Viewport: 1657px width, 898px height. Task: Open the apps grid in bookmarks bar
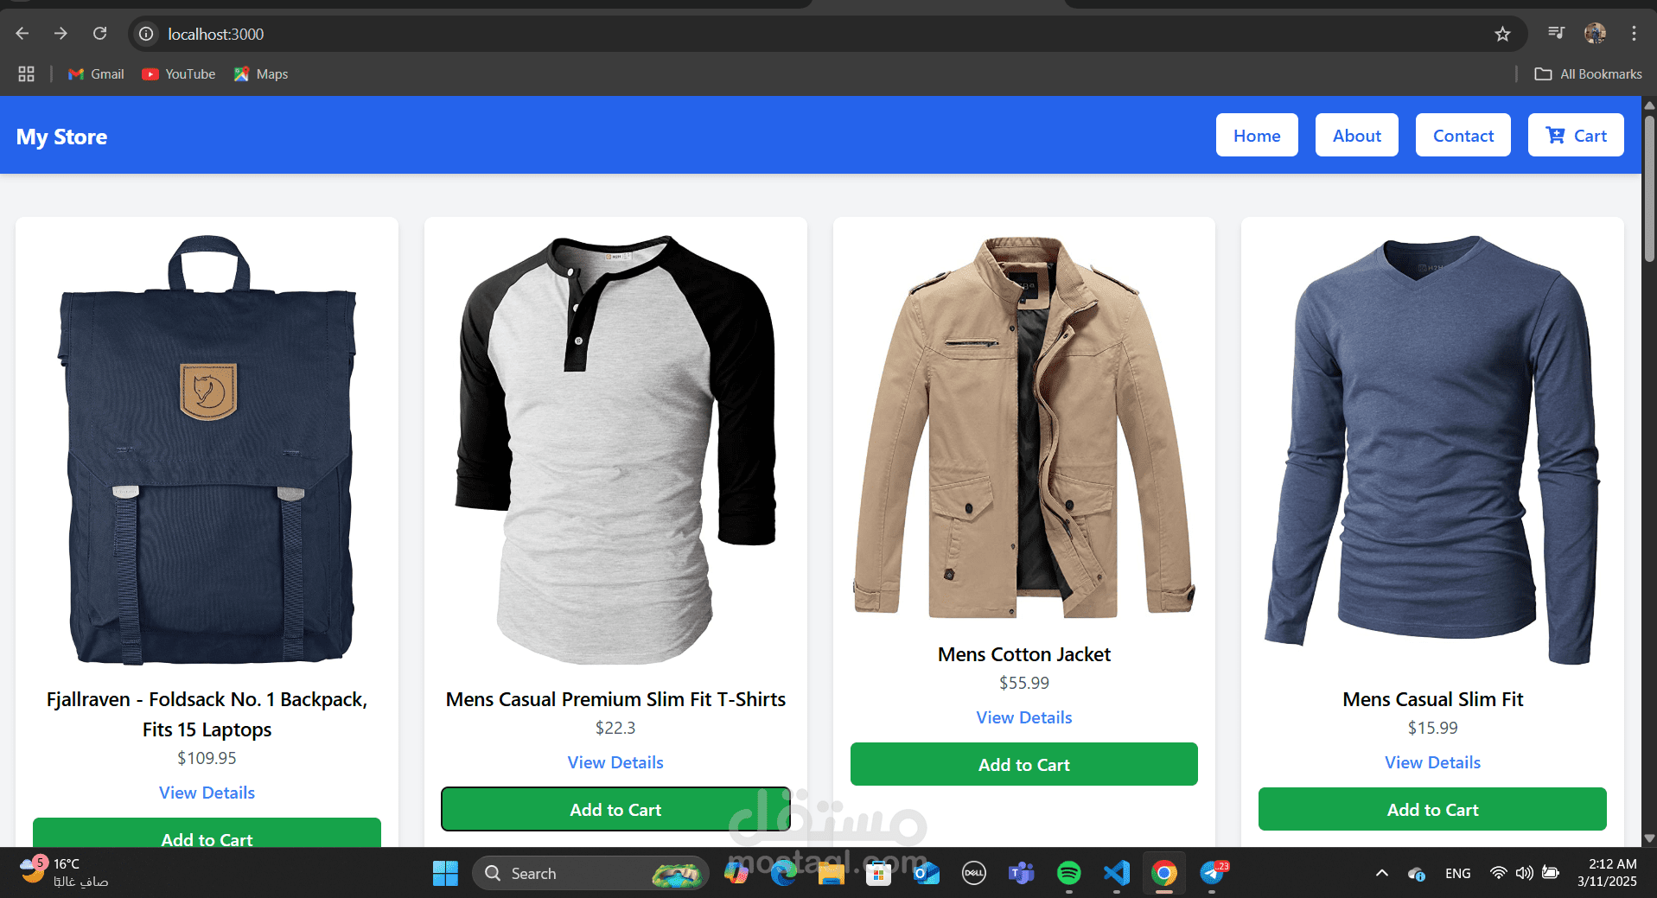26,74
